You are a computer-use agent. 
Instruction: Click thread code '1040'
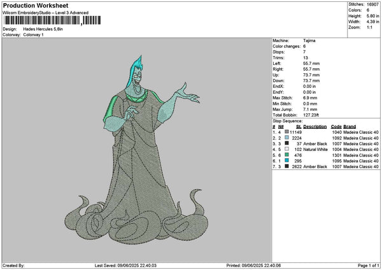tap(337, 132)
